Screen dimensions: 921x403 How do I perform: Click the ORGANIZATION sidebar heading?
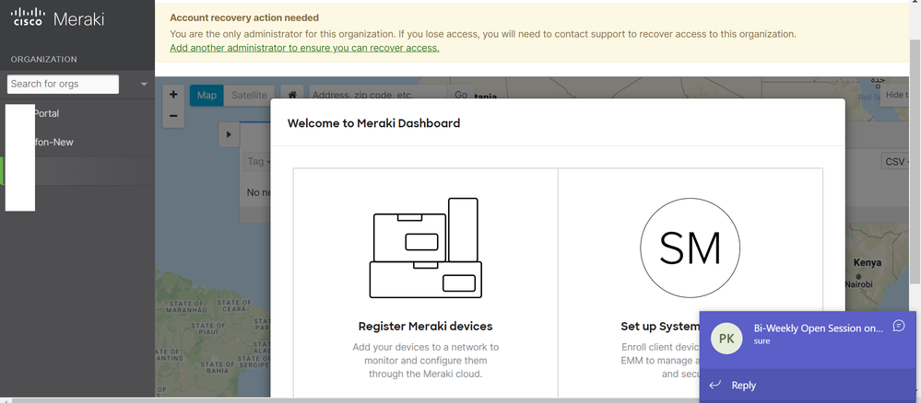pyautogui.click(x=43, y=59)
